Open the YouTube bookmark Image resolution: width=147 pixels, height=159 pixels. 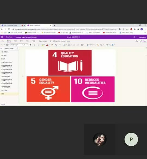(x=63, y=33)
